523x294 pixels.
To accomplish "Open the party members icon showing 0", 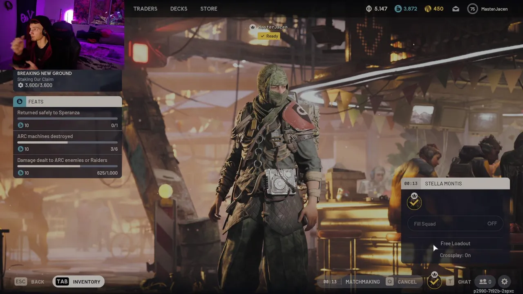I will (485, 282).
